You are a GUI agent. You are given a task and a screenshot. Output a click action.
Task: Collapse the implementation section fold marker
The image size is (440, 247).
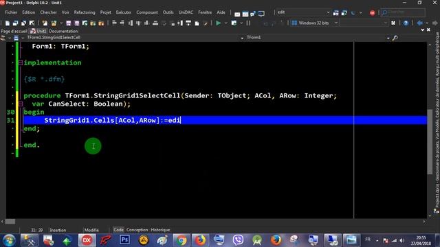coord(21,62)
